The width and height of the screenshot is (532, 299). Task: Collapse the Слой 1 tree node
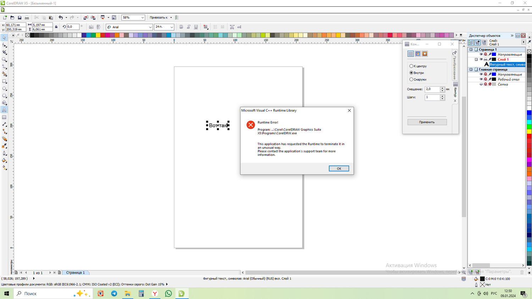tap(476, 60)
